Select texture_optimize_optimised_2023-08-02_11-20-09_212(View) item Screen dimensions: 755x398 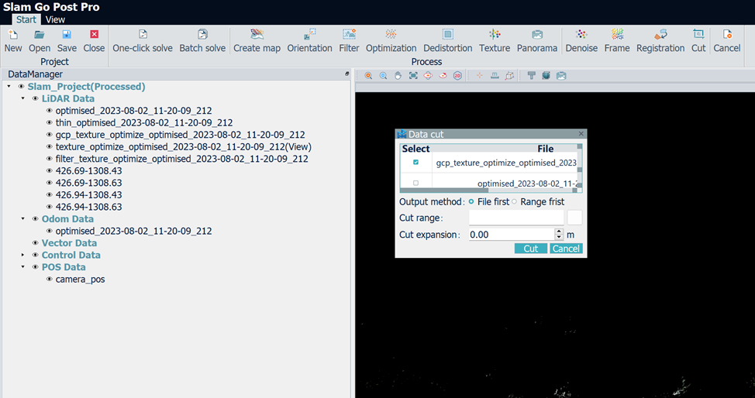(x=184, y=147)
